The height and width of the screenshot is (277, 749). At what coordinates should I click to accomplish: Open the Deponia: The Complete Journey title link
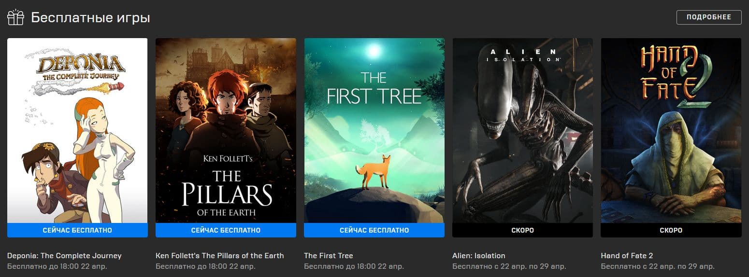(x=64, y=256)
